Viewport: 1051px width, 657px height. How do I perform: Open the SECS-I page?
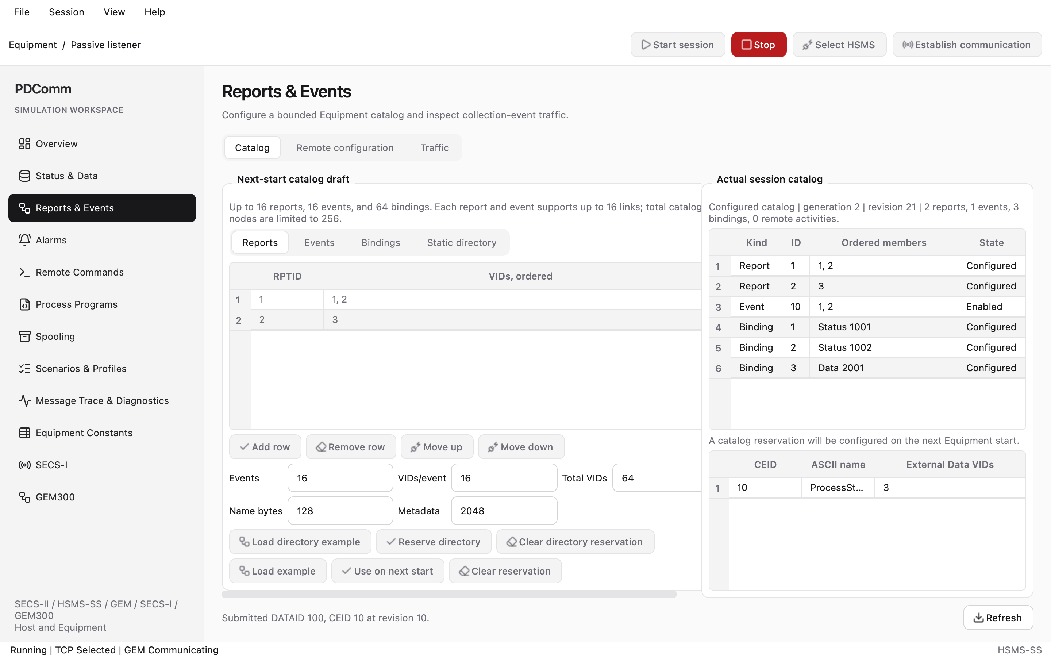pyautogui.click(x=102, y=465)
